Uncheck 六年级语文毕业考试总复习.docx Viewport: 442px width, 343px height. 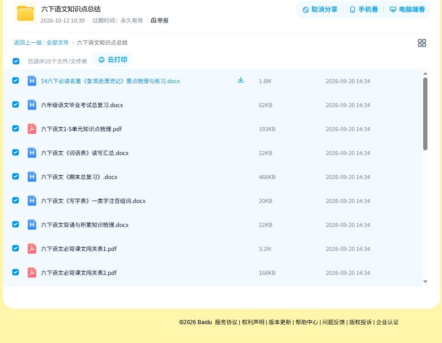tap(16, 104)
